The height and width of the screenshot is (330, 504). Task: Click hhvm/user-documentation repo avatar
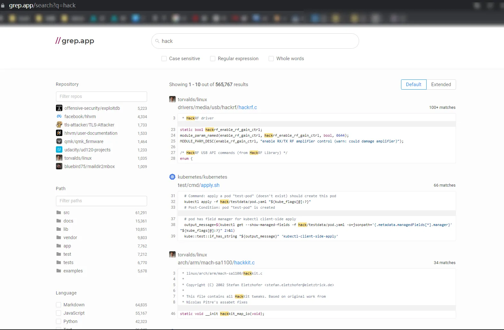click(x=59, y=133)
